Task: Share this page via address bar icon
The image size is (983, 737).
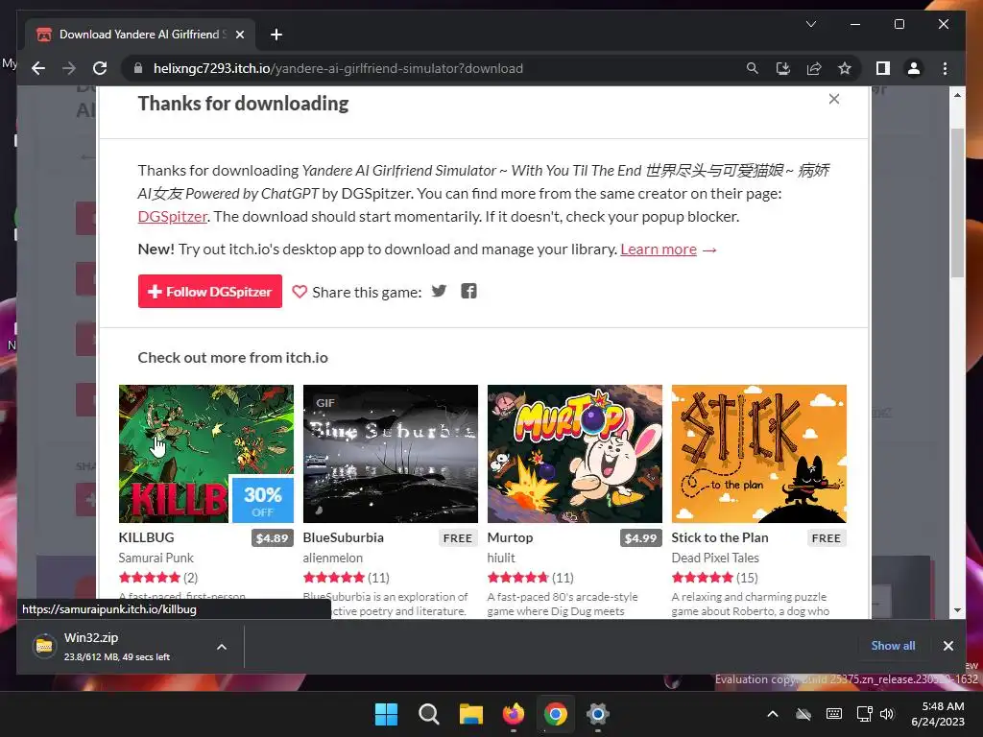Action: click(x=814, y=68)
